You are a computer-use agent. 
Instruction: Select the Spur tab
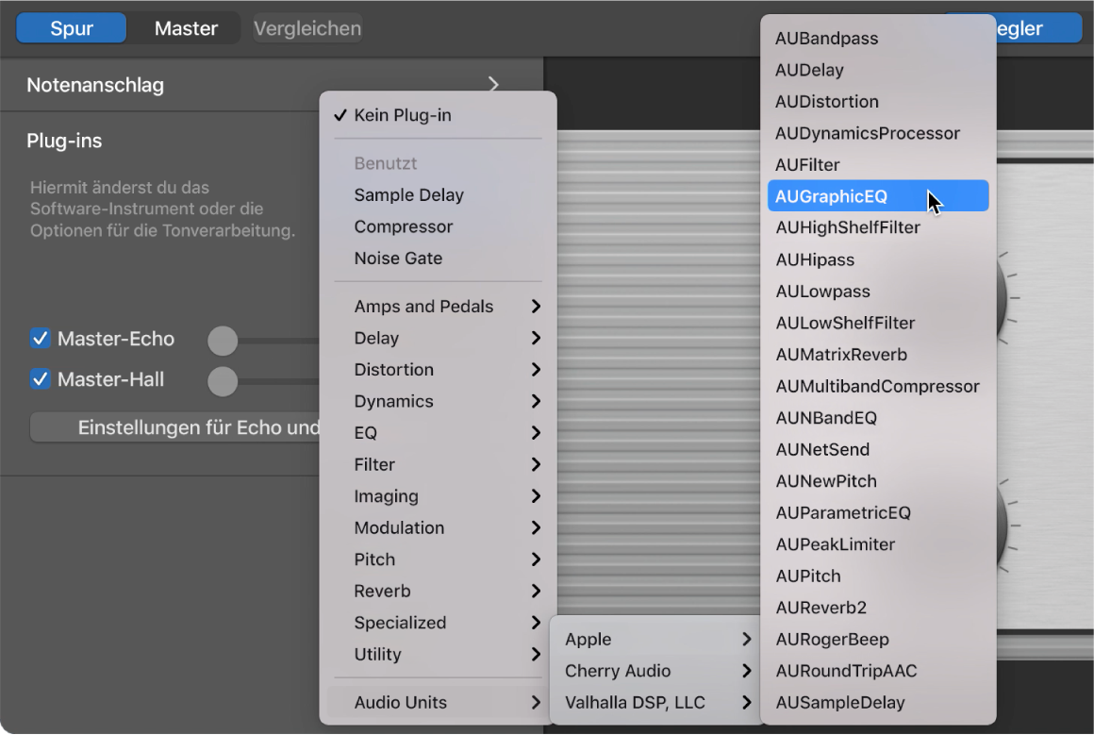[71, 27]
